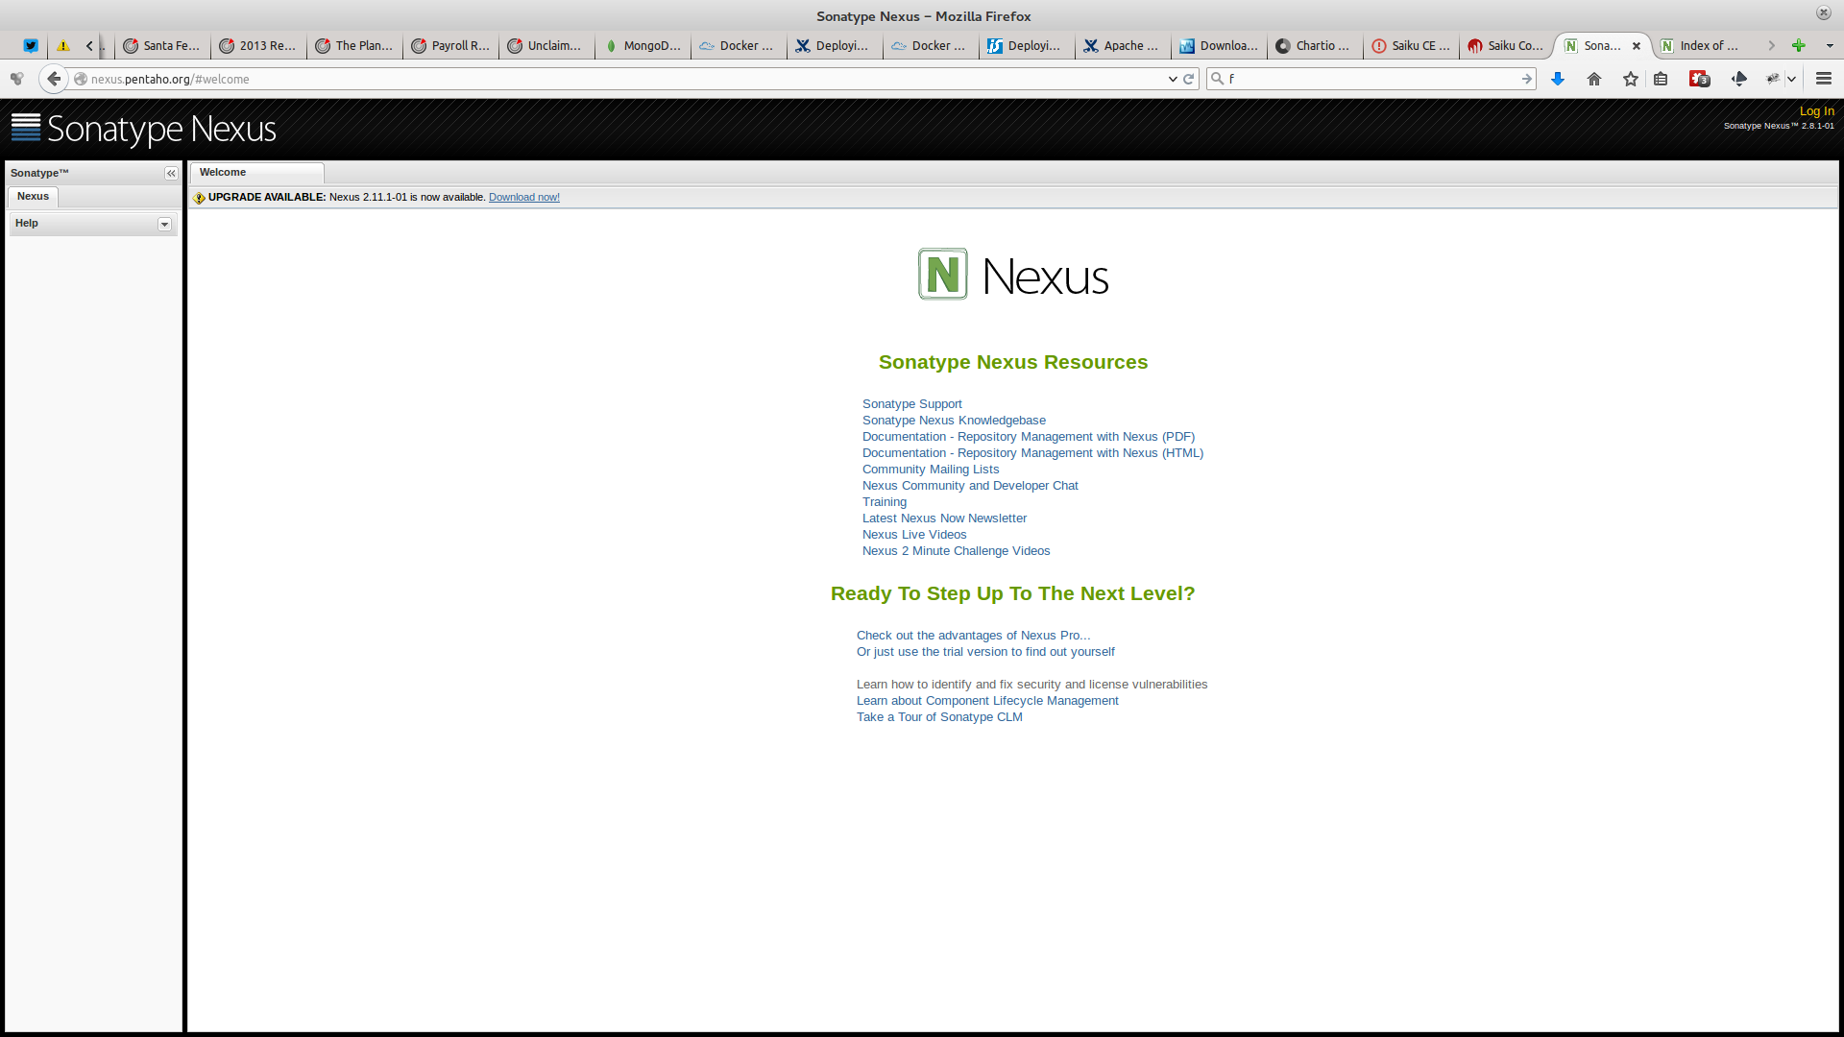Open a new tab with the green plus
Image resolution: width=1844 pixels, height=1037 pixels.
pos(1799,45)
